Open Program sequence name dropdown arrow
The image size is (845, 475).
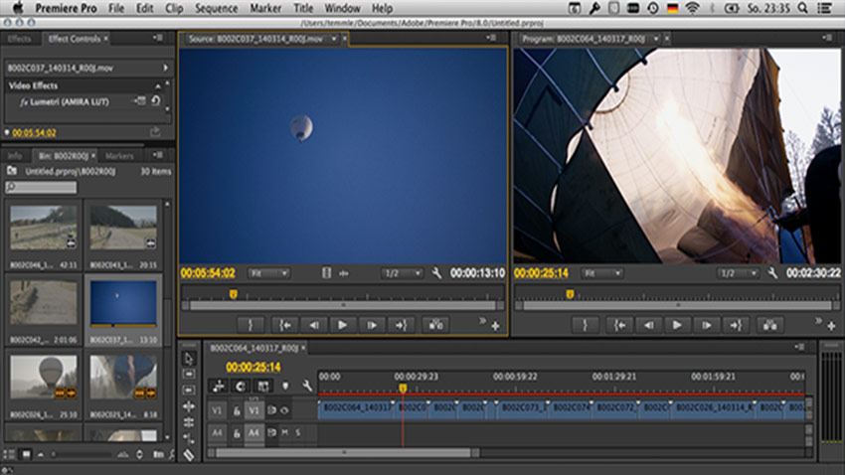(x=656, y=39)
